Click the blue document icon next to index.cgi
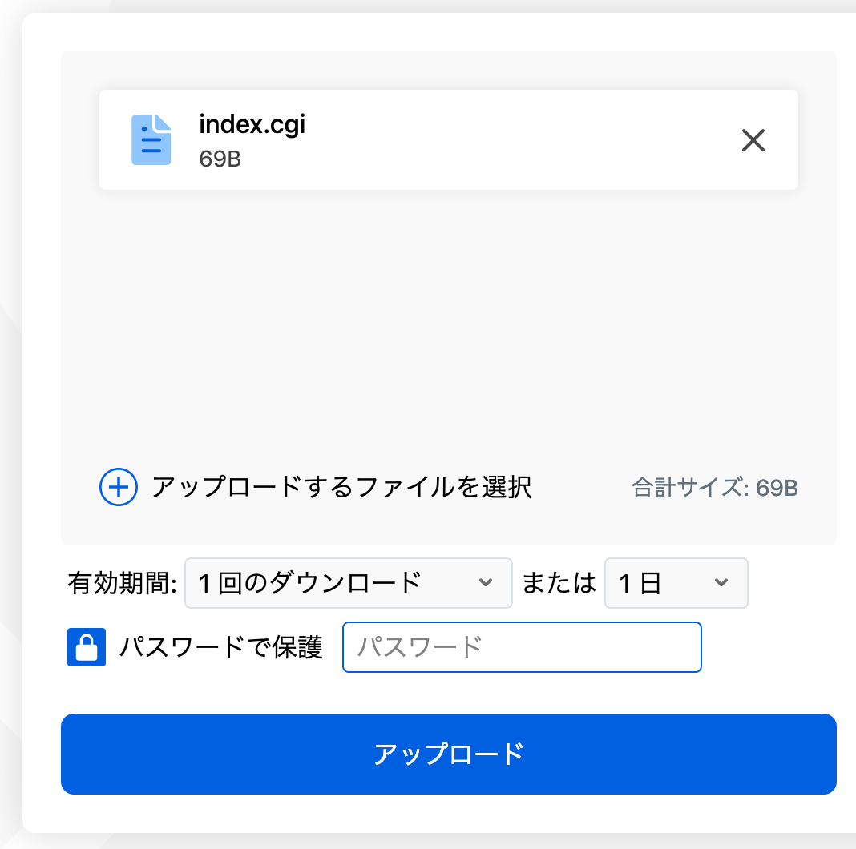Image resolution: width=856 pixels, height=849 pixels. [x=151, y=139]
